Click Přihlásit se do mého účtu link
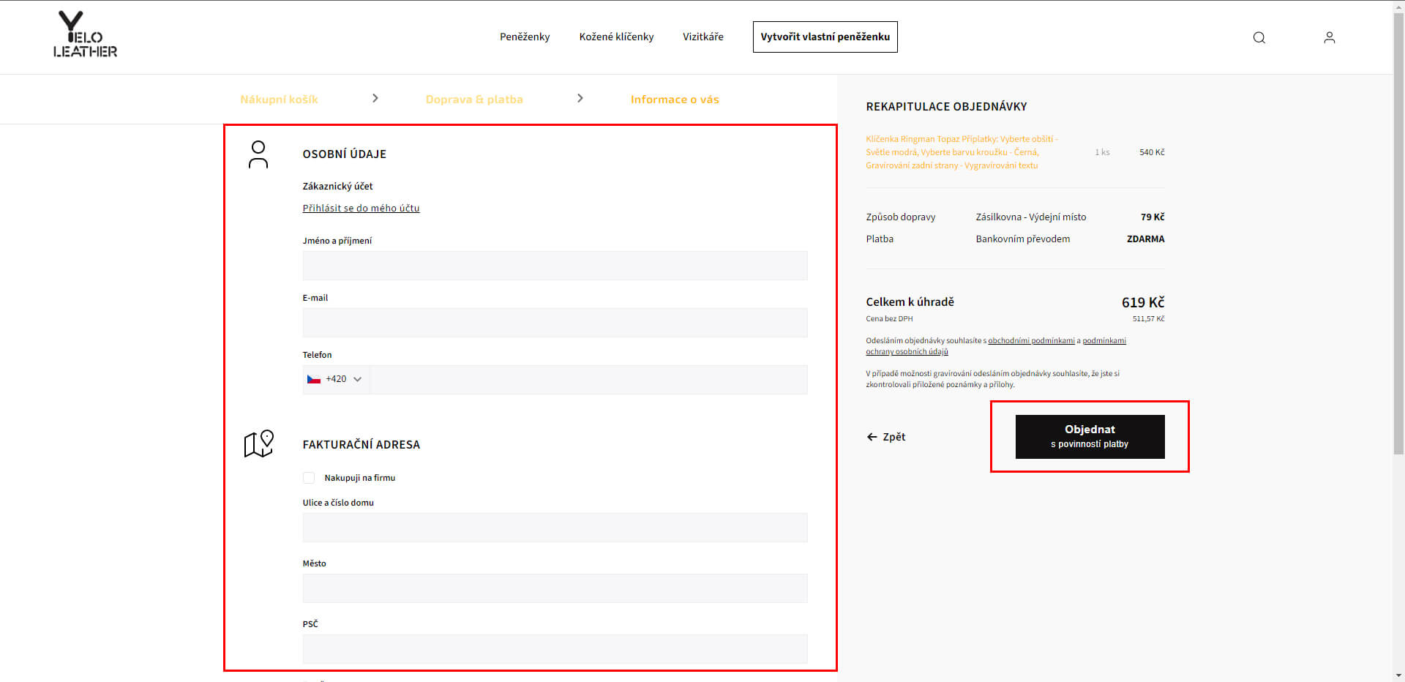This screenshot has width=1405, height=682. [361, 209]
